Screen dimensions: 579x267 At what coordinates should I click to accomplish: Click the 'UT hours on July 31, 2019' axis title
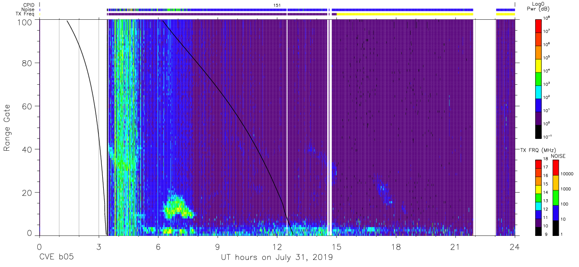tap(277, 258)
